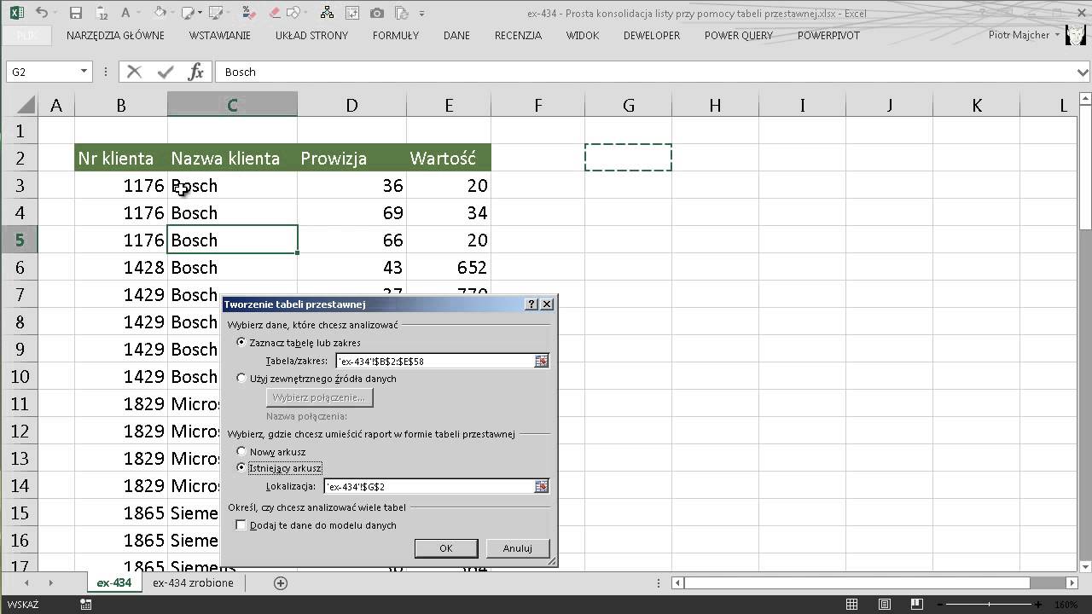The width and height of the screenshot is (1092, 614).
Task: Click the Tabela/zakres input field
Action: 435,361
